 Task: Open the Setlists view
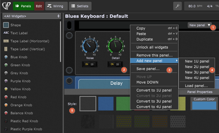[80, 6]
